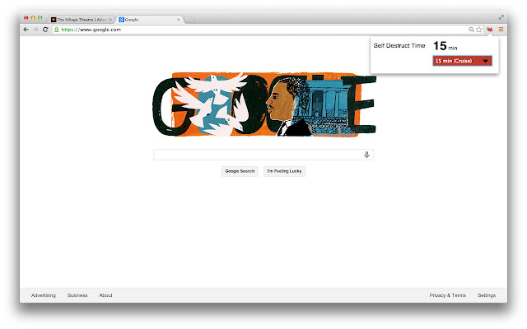This screenshot has width=527, height=329.
Task: Expand the 15 min (Cruise) dropdown
Action: pos(462,61)
